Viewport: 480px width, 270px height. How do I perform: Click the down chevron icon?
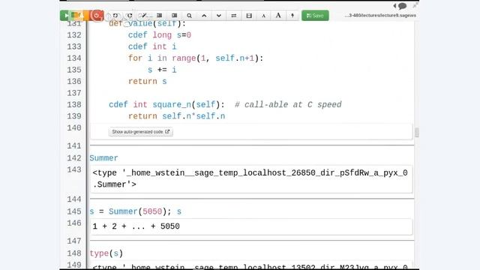coord(219,16)
